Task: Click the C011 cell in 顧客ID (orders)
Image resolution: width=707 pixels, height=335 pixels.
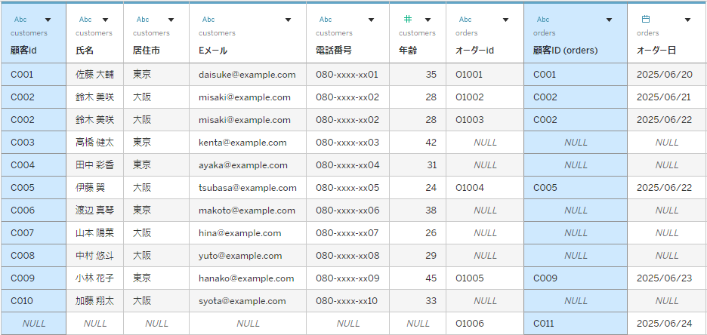Action: [x=576, y=323]
